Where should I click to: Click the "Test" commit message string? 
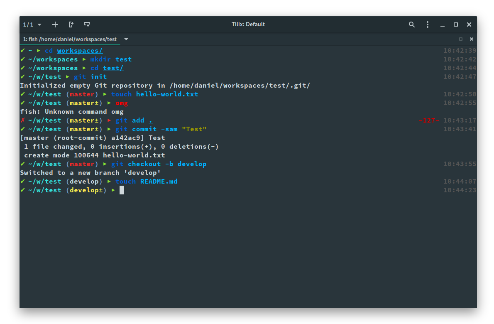tap(194, 129)
